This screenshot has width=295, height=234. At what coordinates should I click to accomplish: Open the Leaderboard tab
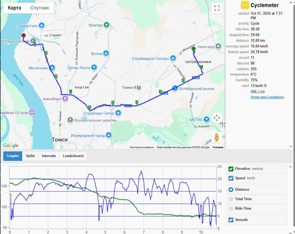point(73,156)
